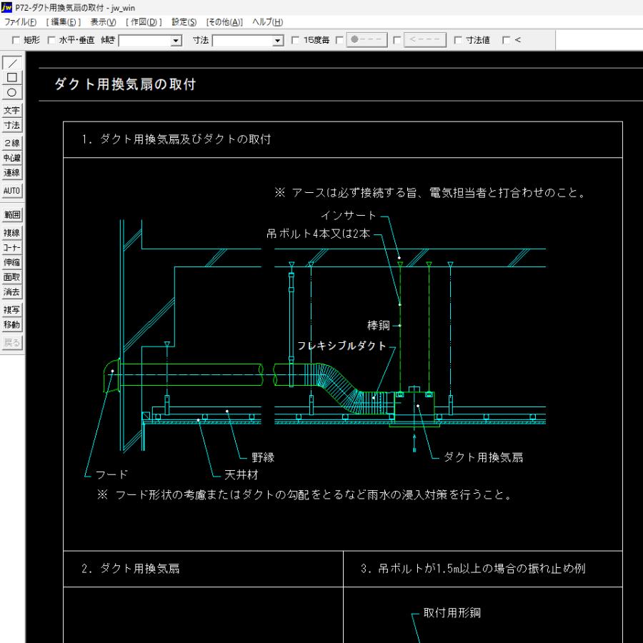Open the 寸法 length dropdown in options bar

tap(278, 41)
